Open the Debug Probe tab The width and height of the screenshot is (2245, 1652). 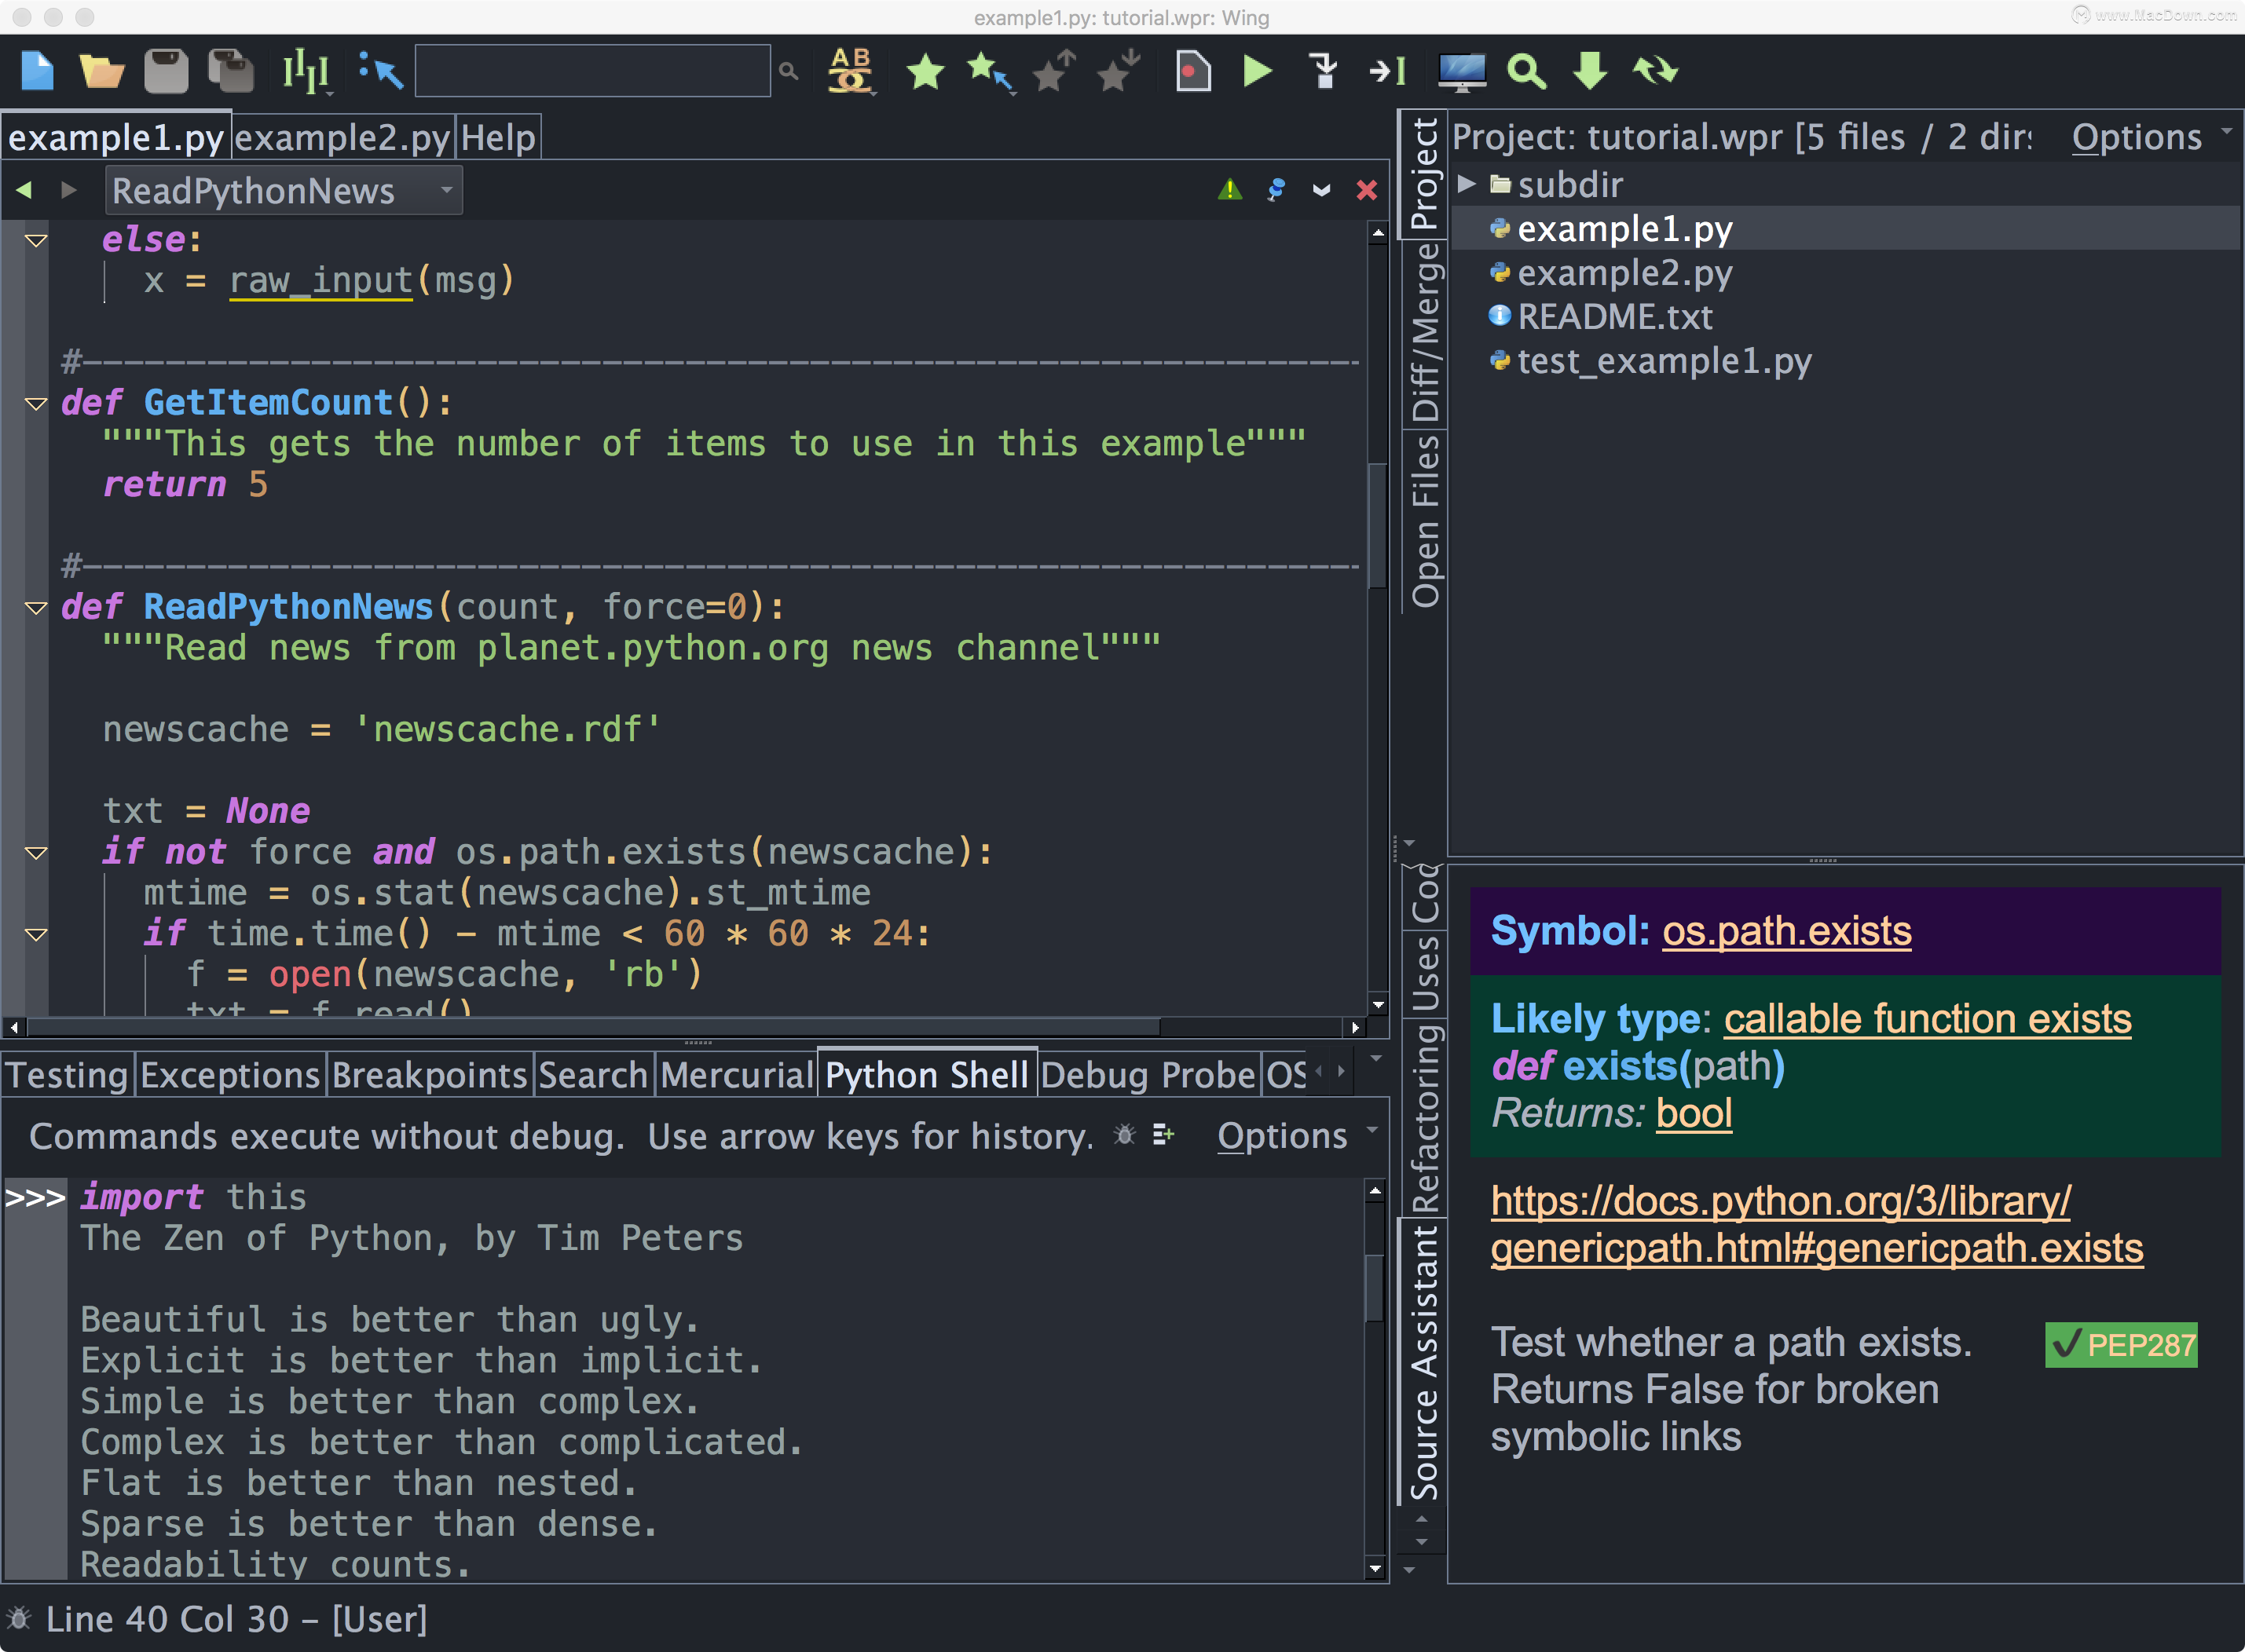(x=1148, y=1075)
